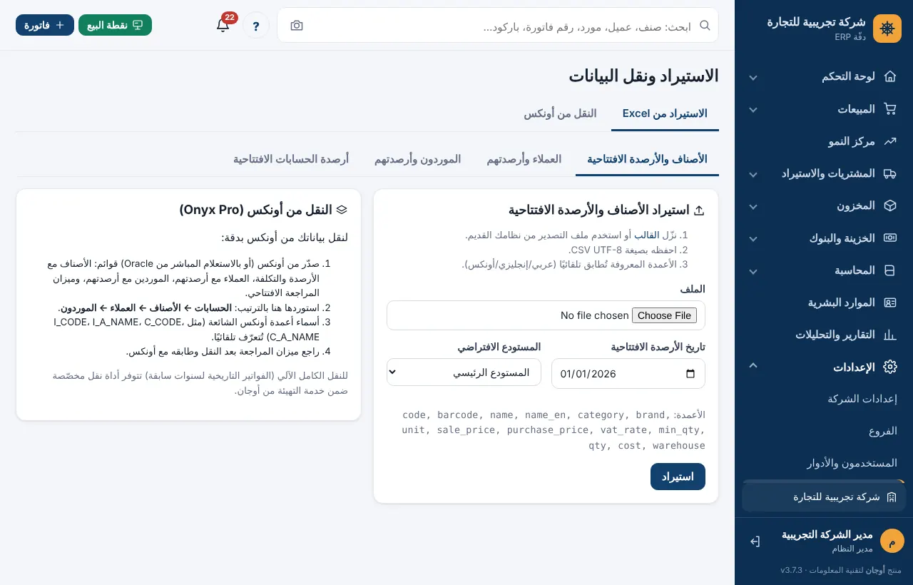Click the camera icon in search bar
913x585 pixels.
(297, 26)
